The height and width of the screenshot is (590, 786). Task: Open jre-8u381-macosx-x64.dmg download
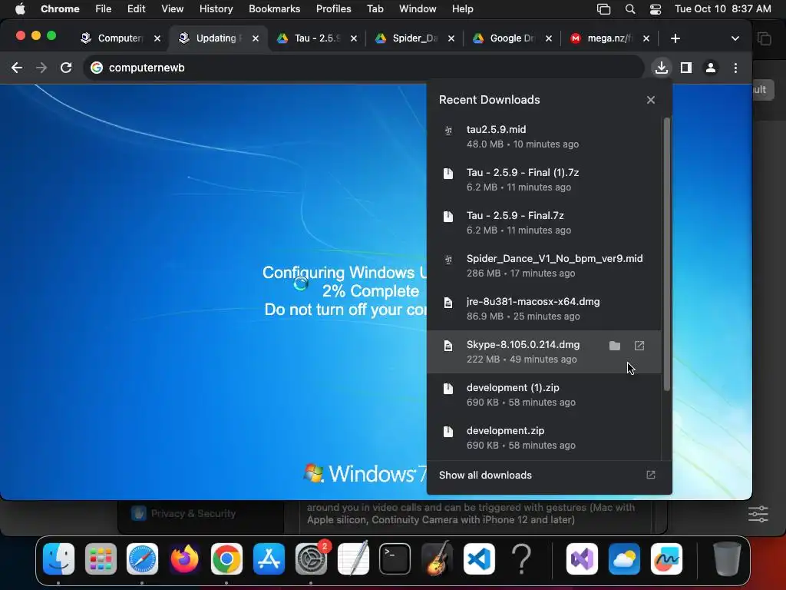click(544, 309)
